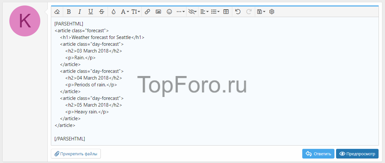This screenshot has height=163, width=385.
Task: Toggle italic formatting
Action: [80, 12]
